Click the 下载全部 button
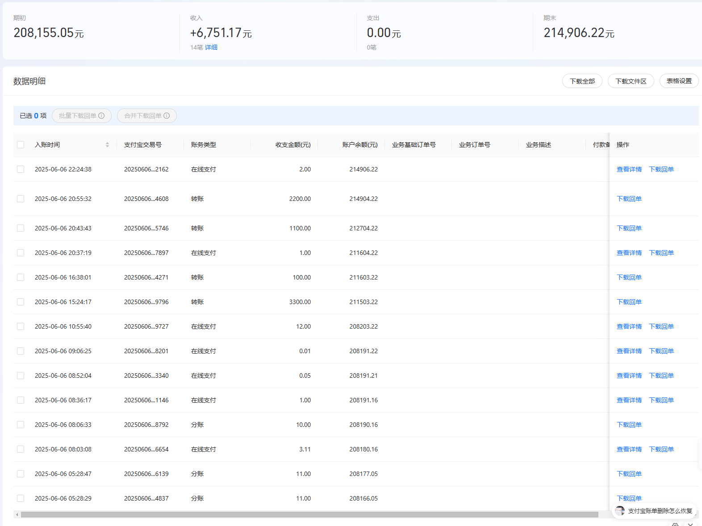The width and height of the screenshot is (702, 526). [582, 81]
